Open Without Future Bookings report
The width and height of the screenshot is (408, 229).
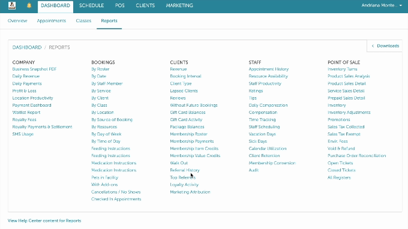(194, 106)
